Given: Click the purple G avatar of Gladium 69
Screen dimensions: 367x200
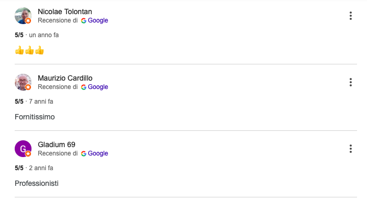Looking at the screenshot, I should [x=23, y=149].
